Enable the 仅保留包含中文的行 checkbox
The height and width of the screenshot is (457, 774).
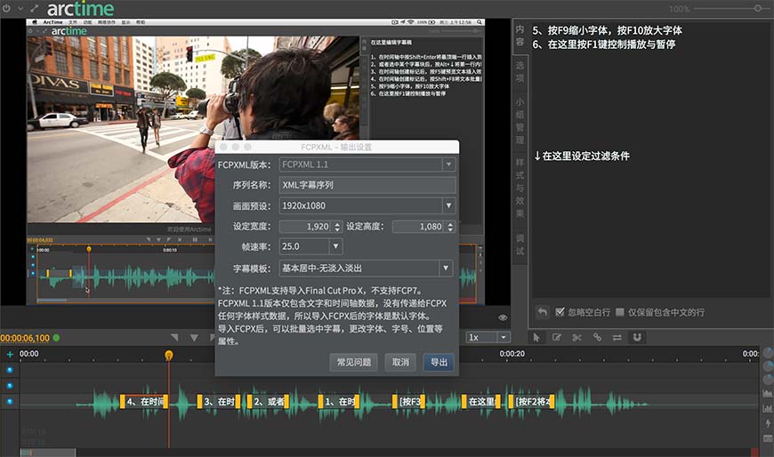620,312
